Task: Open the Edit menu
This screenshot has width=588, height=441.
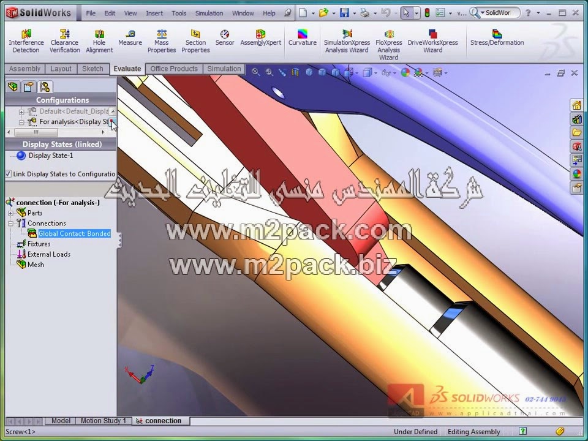Action: [x=110, y=13]
